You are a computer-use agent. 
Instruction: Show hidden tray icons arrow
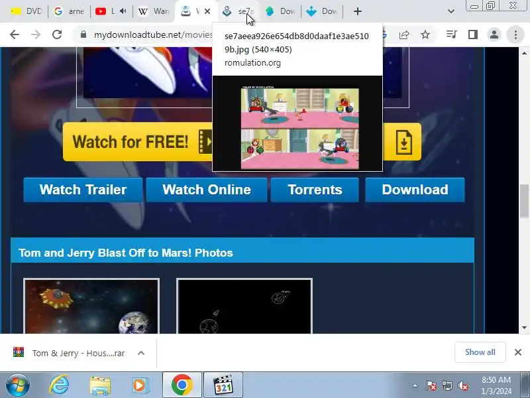[415, 385]
